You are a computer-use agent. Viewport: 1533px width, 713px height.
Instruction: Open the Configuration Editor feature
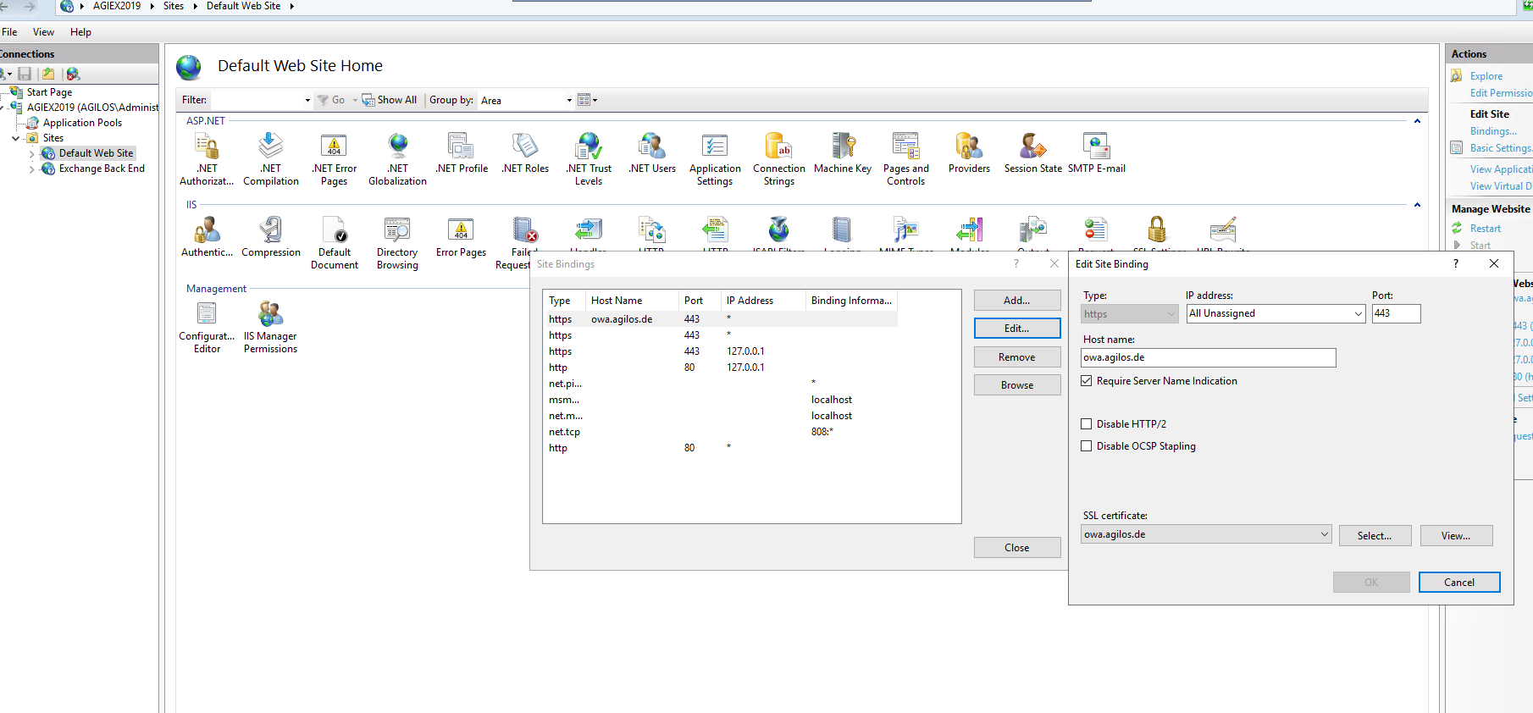pyautogui.click(x=208, y=327)
